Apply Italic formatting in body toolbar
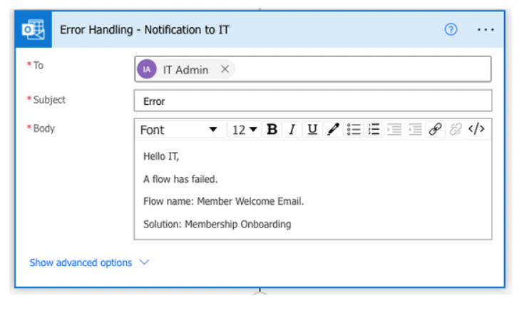 pyautogui.click(x=292, y=129)
